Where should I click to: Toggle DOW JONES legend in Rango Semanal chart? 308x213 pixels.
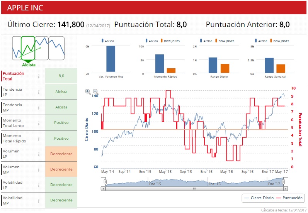pos(279,41)
